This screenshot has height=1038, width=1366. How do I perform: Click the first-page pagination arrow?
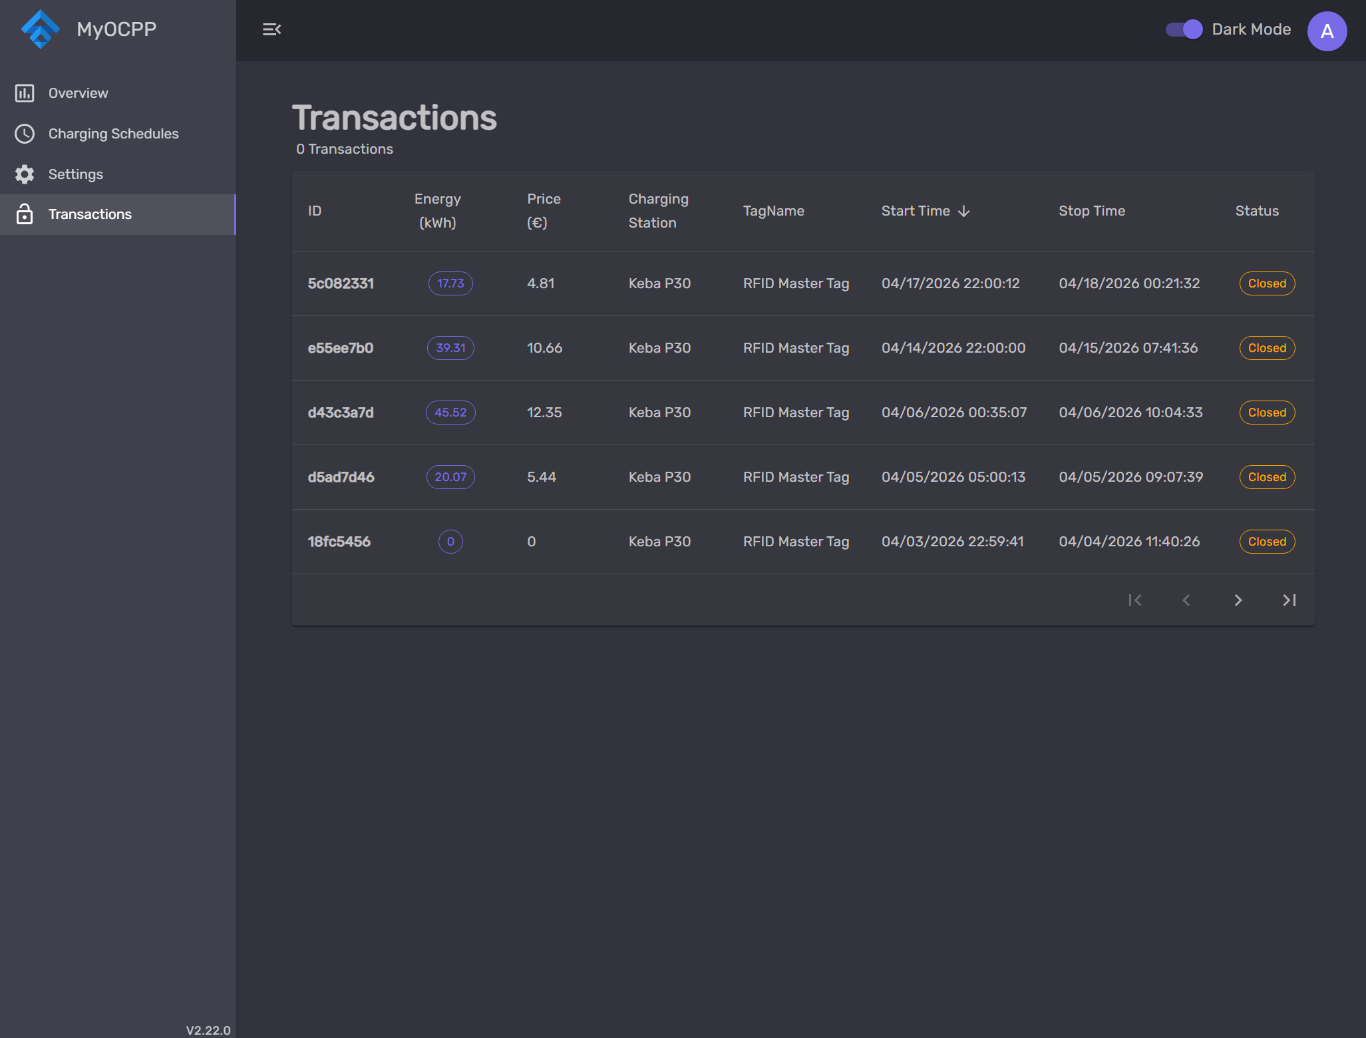point(1136,600)
